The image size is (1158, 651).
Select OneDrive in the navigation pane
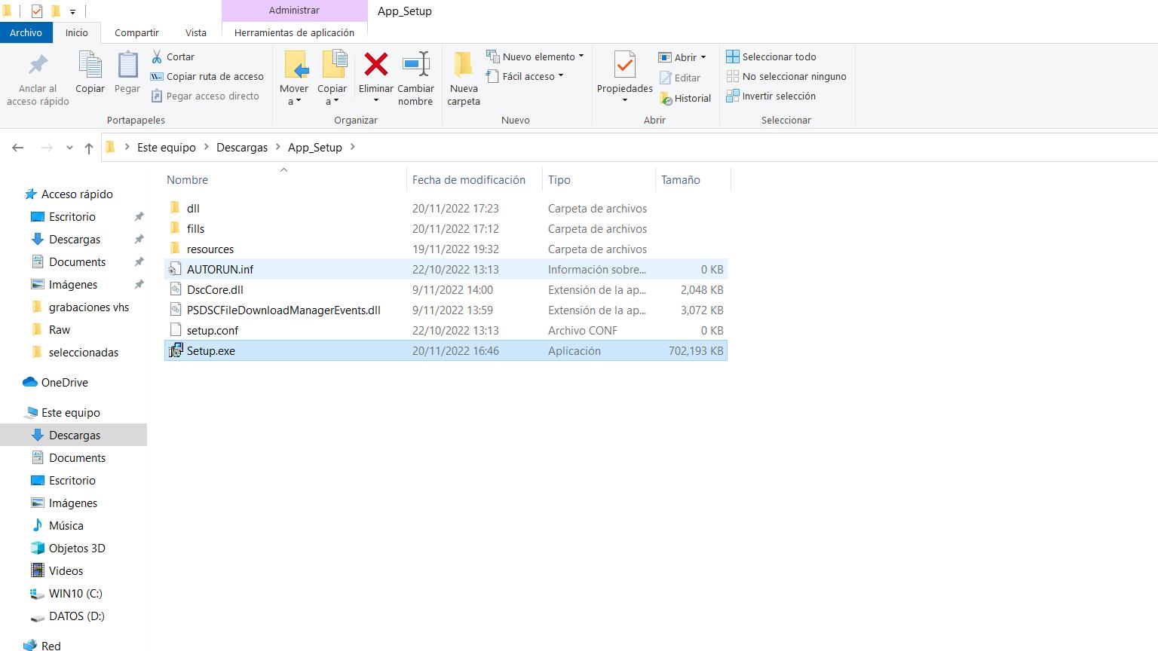[x=64, y=382]
